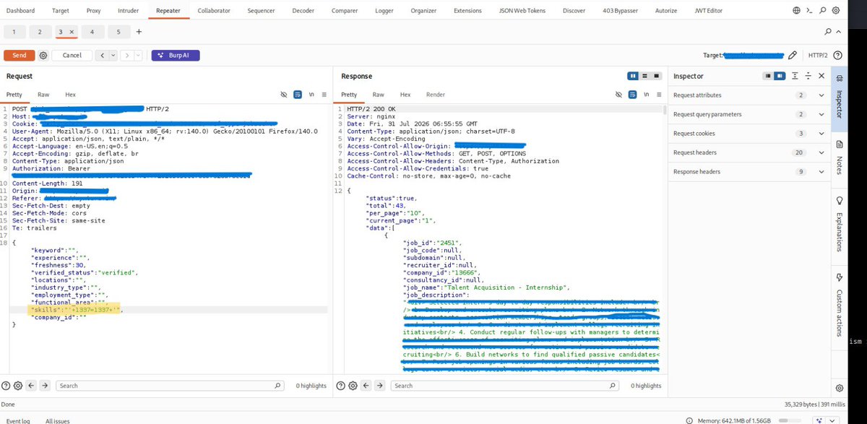Viewport: 867px width, 424px height.
Task: Click Burp AI button
Action: (176, 56)
